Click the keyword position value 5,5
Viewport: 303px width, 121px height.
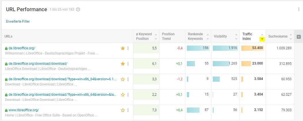point(154,48)
